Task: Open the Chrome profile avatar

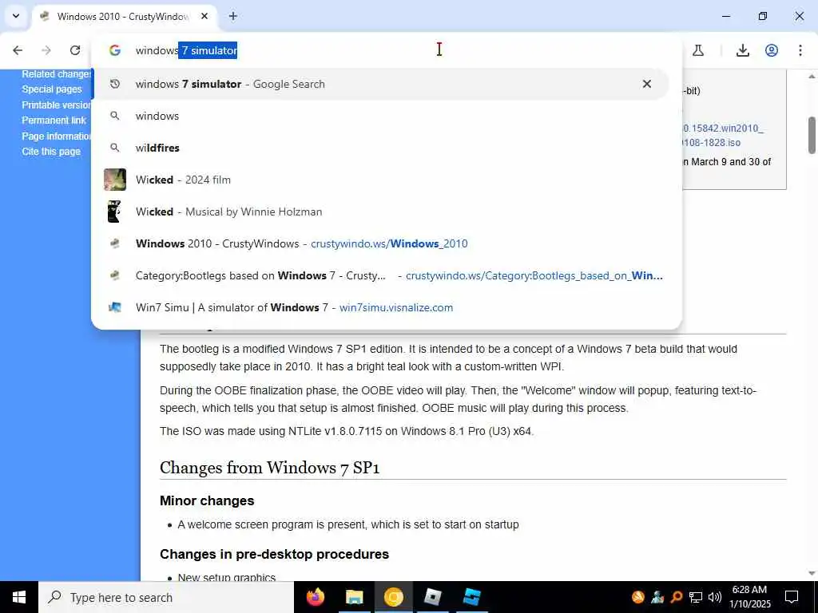Action: 772,50
